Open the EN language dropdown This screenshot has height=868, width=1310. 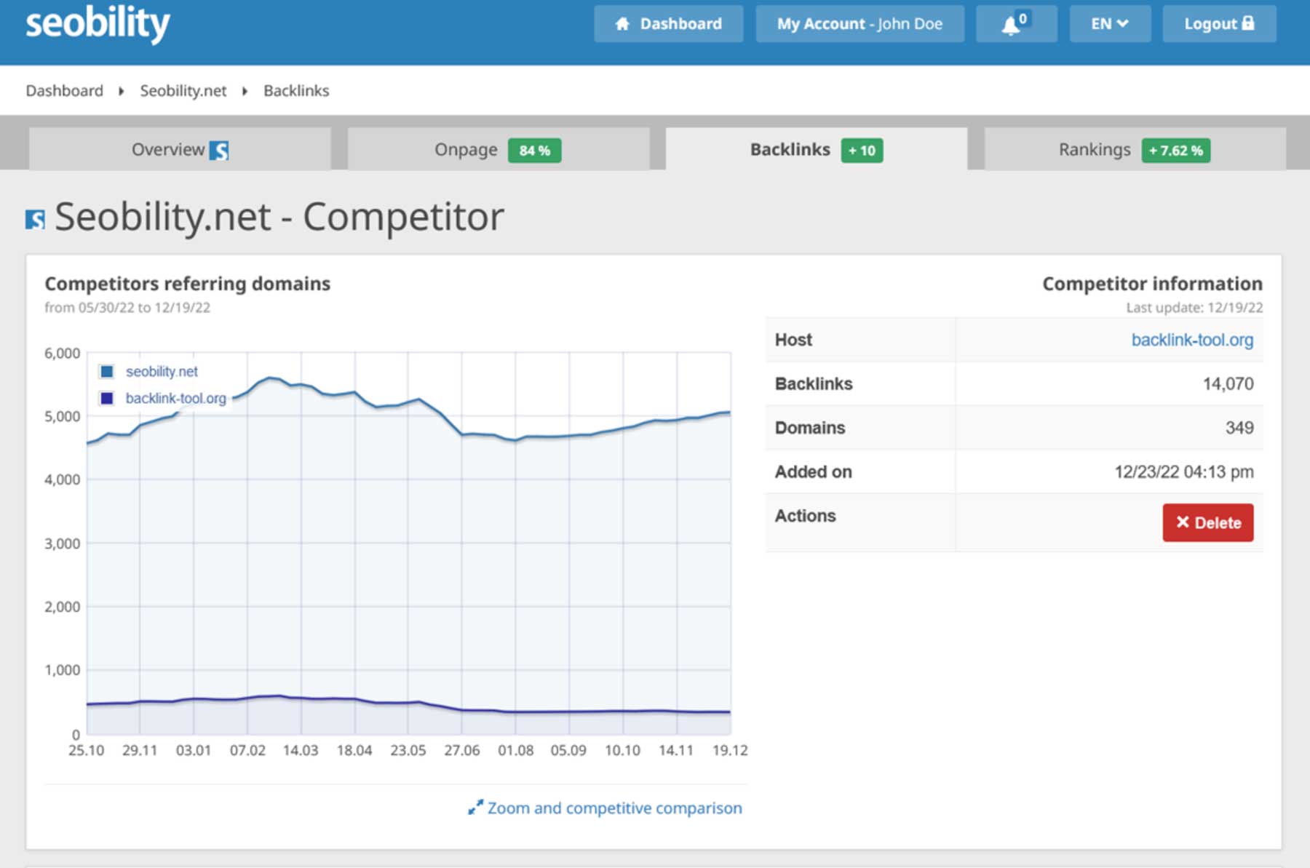tap(1109, 23)
